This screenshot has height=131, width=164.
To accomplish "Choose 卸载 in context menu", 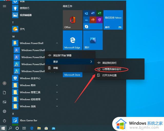I will pyautogui.click(x=70, y=68).
